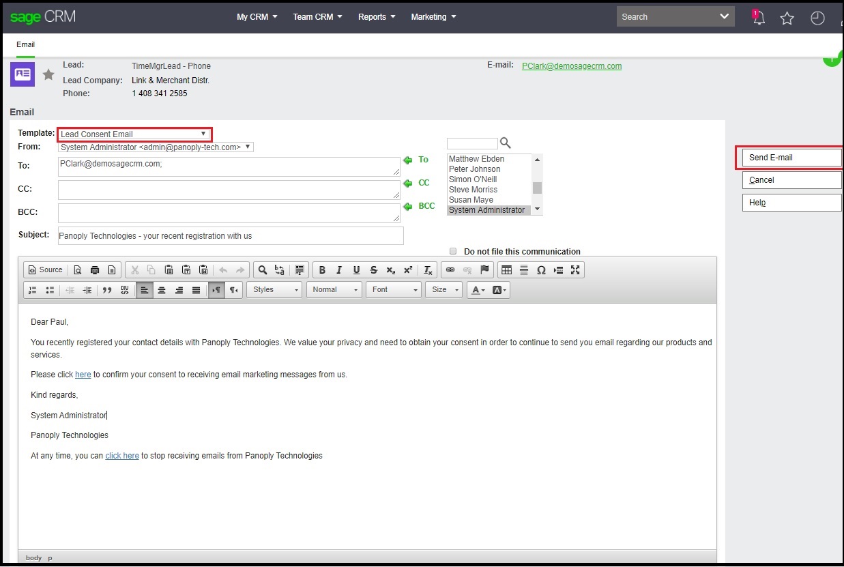The width and height of the screenshot is (844, 567).
Task: Click PClark@demosagecrm.com email link
Action: [572, 66]
